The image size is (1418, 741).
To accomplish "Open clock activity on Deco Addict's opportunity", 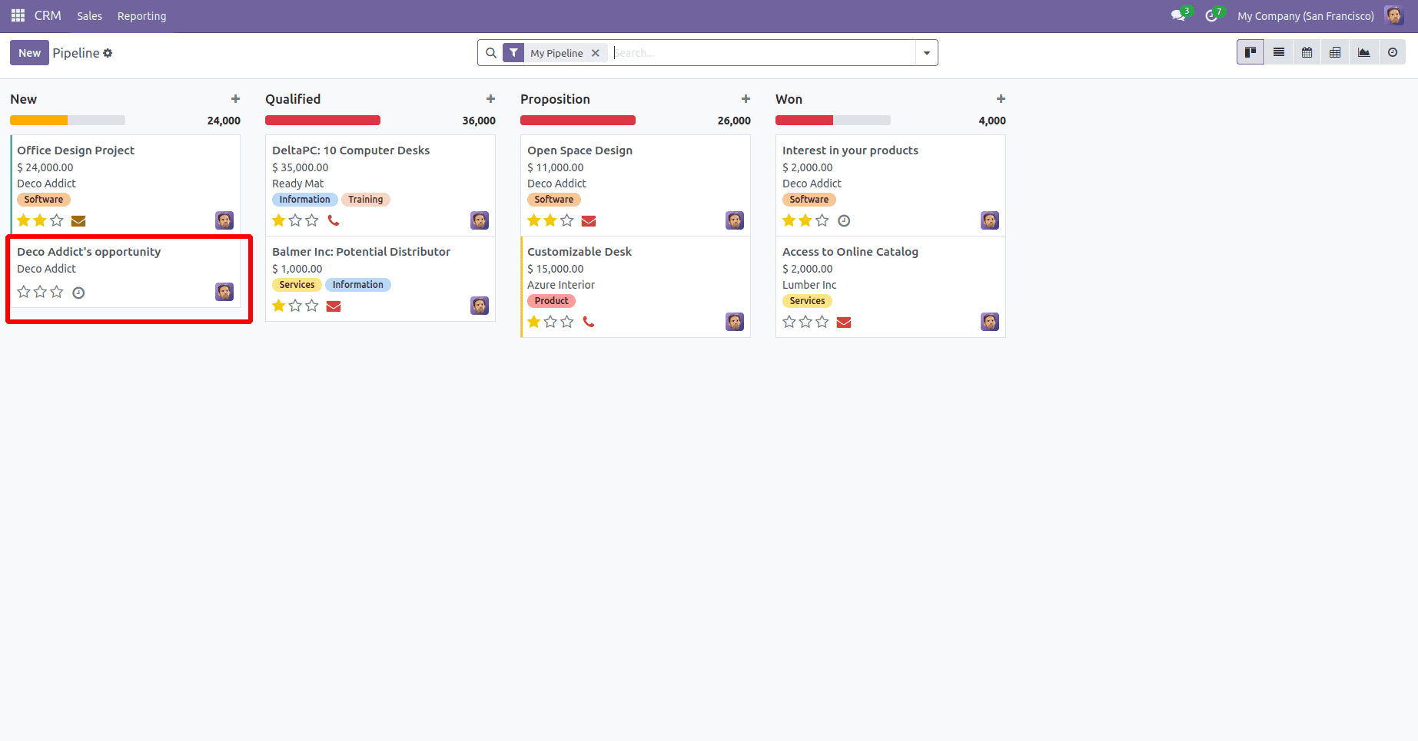I will (x=78, y=293).
